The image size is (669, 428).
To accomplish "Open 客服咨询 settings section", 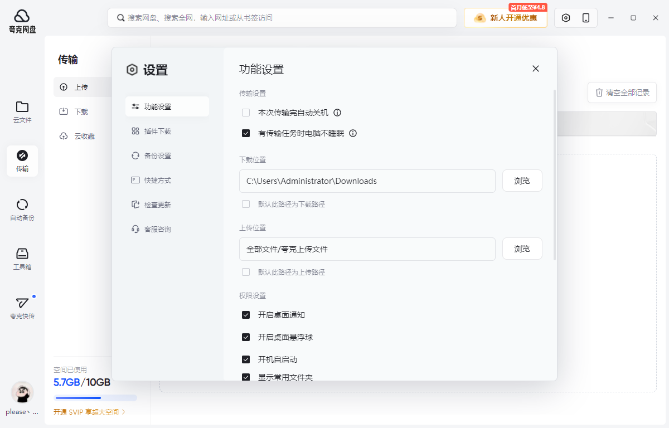I will 167,229.
